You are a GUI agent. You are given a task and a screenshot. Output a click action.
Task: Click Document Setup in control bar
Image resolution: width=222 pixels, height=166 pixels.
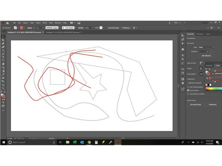click(113, 28)
